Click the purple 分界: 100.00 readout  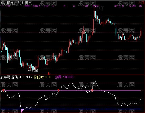tap(64, 77)
